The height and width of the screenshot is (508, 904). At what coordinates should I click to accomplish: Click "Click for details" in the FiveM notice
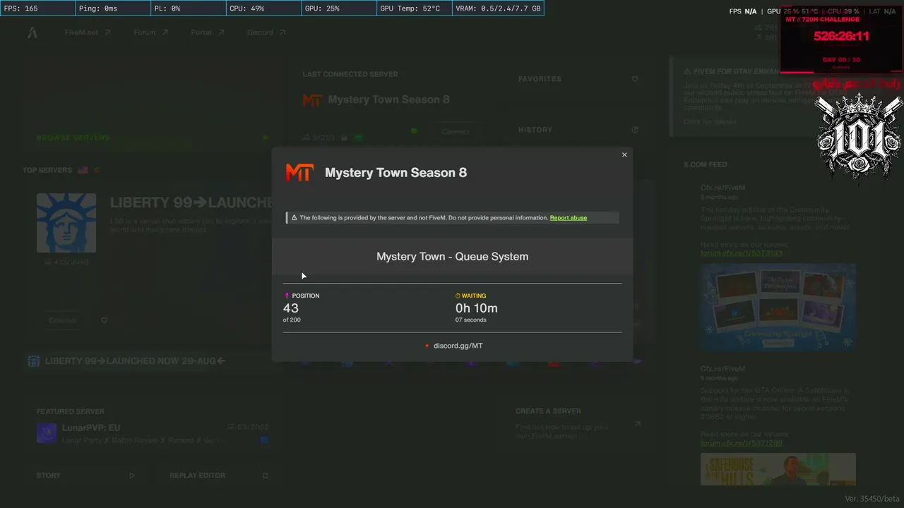(x=710, y=122)
